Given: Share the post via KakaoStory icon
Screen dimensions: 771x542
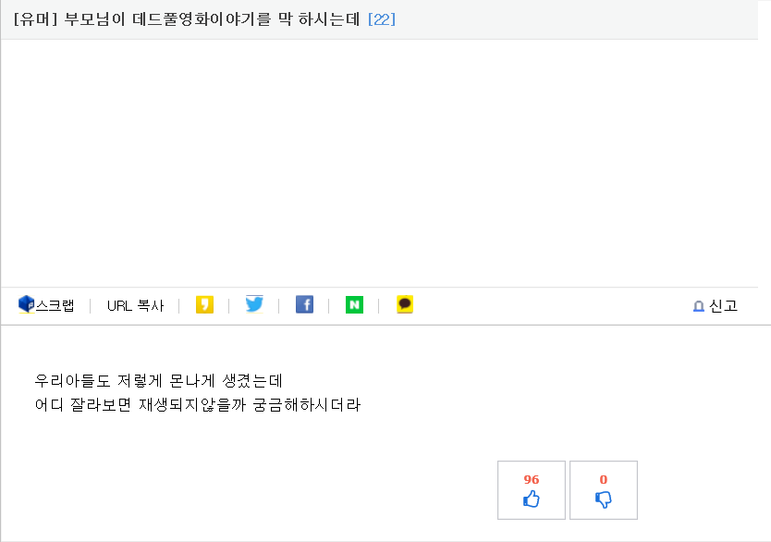Looking at the screenshot, I should (204, 303).
